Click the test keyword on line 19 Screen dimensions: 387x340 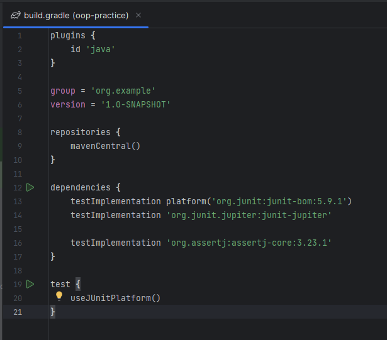60,284
